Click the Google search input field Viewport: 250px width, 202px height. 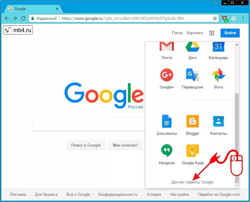coord(89,124)
